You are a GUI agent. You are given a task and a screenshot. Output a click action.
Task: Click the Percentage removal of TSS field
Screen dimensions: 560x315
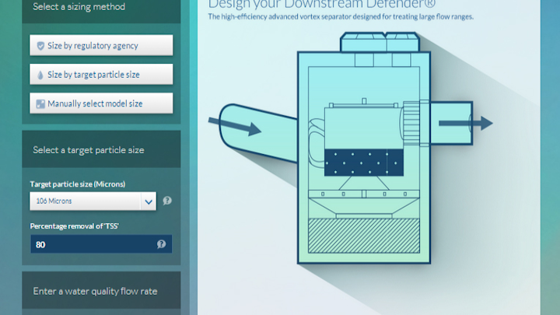point(101,244)
